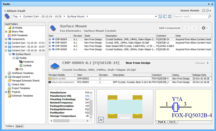The image size is (216, 131).
Task: Select the Footprints folder icon
Action: (x=21, y=61)
